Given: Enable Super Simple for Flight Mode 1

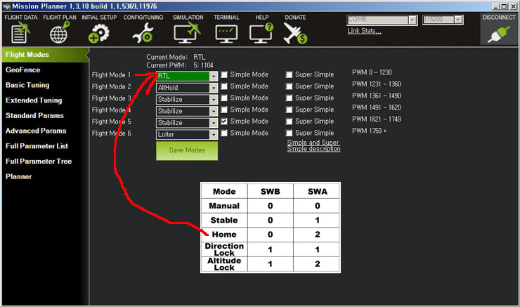Looking at the screenshot, I should (x=290, y=74).
